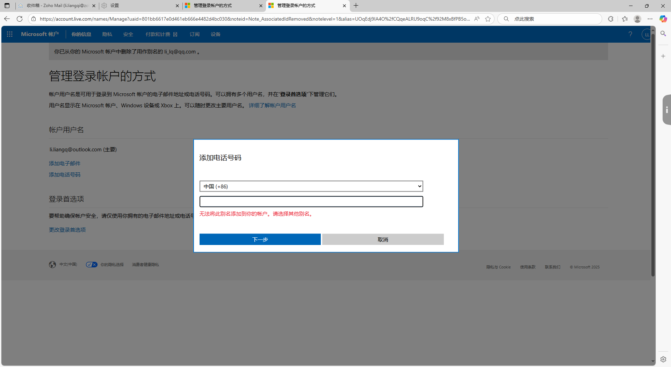This screenshot has height=367, width=671.
Task: Click the li.liangq@outlook.com (主要) username text
Action: [83, 150]
